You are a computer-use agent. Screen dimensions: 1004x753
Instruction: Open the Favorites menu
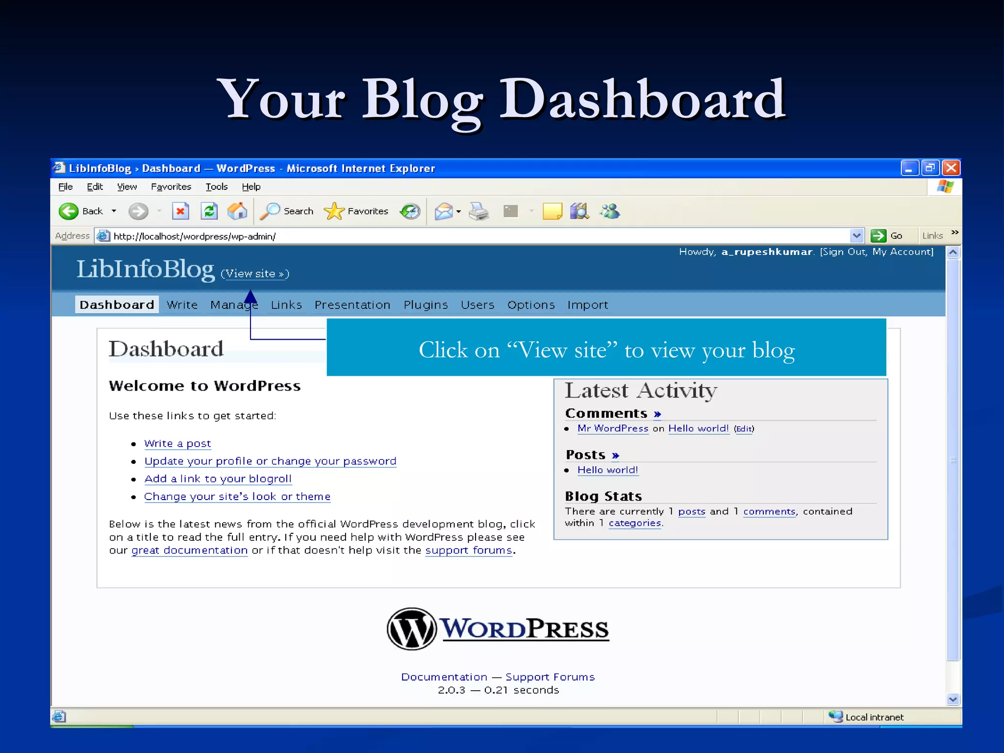(171, 187)
